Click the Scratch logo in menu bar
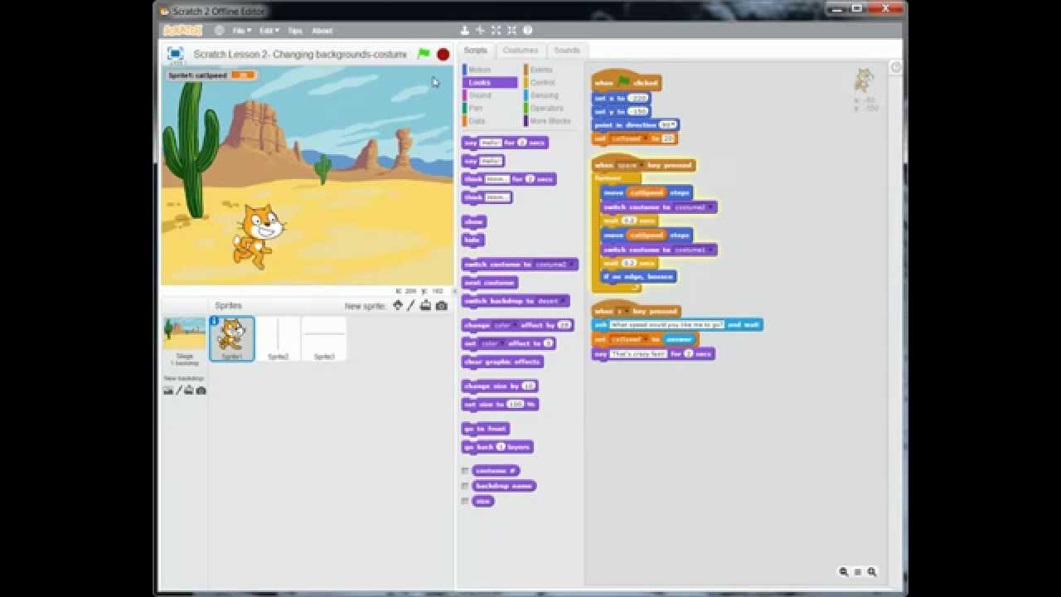 tap(182, 31)
